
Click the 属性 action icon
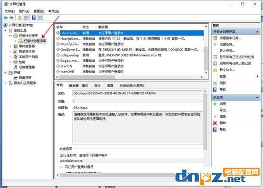pyautogui.click(x=215, y=117)
